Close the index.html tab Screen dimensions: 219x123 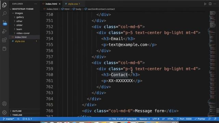60,4
